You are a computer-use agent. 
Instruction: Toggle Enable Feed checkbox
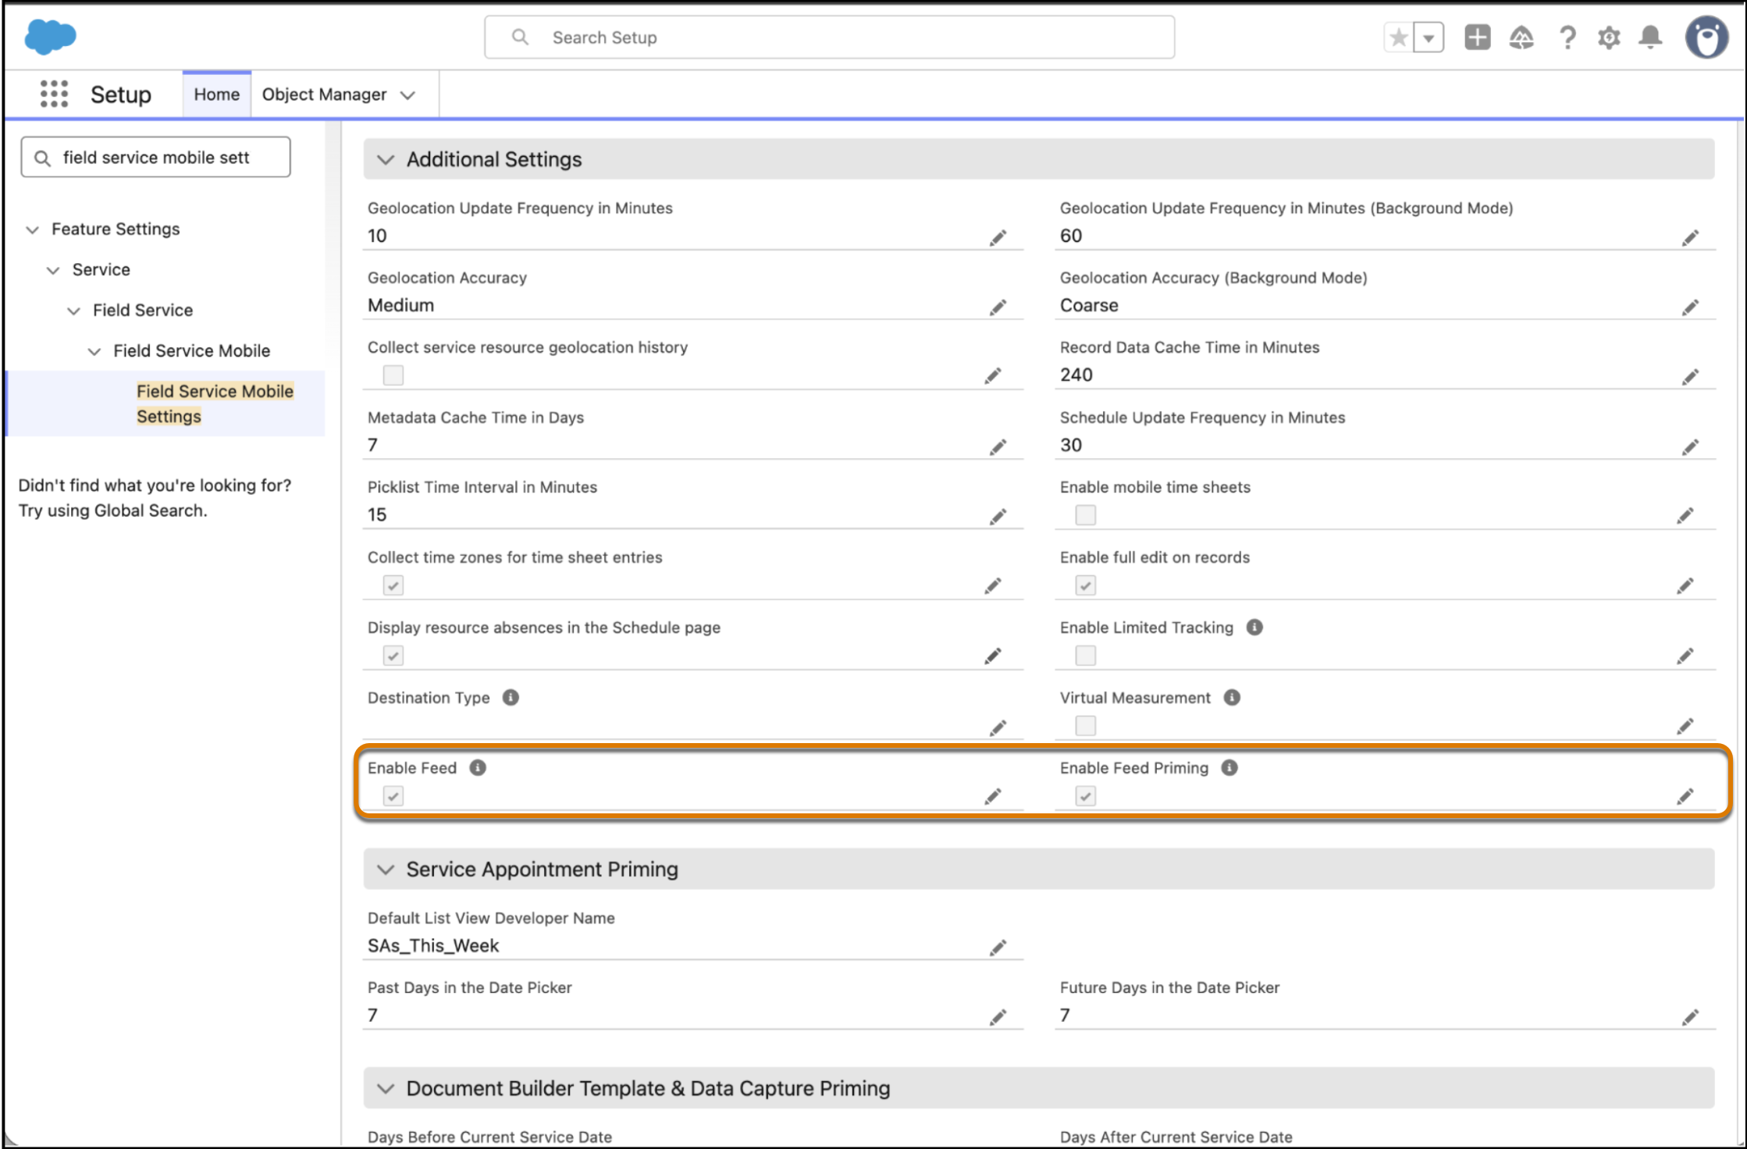[x=393, y=796]
